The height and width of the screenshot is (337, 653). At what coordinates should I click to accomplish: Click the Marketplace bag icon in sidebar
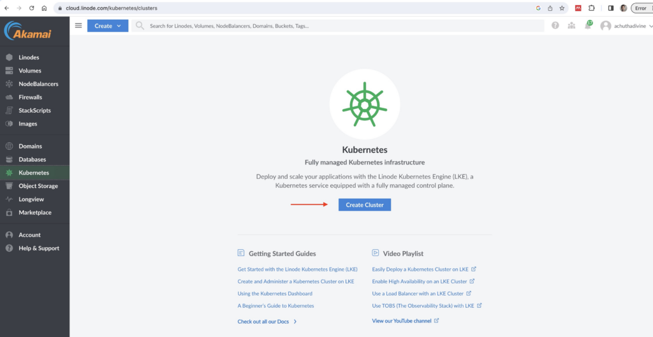(x=9, y=213)
